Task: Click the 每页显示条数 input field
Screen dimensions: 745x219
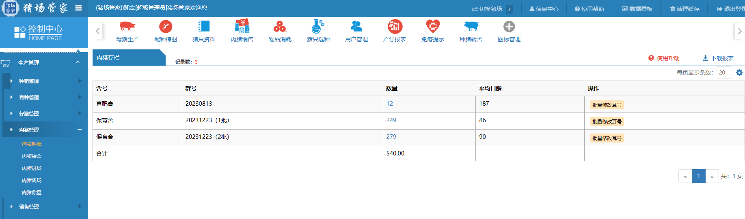Action: [x=724, y=72]
